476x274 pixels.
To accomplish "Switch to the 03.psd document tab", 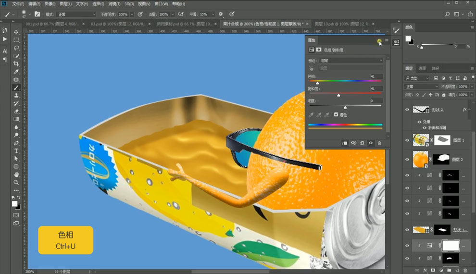I will click(118, 24).
